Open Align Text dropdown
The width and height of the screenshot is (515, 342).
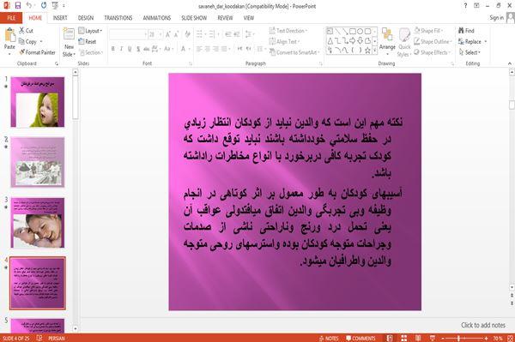click(x=284, y=42)
